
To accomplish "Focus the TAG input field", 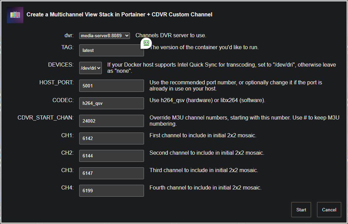I will tap(111, 50).
